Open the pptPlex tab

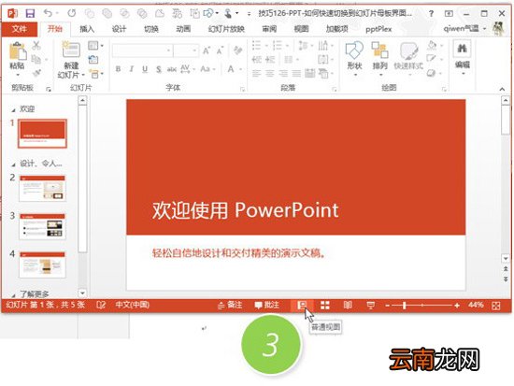378,29
